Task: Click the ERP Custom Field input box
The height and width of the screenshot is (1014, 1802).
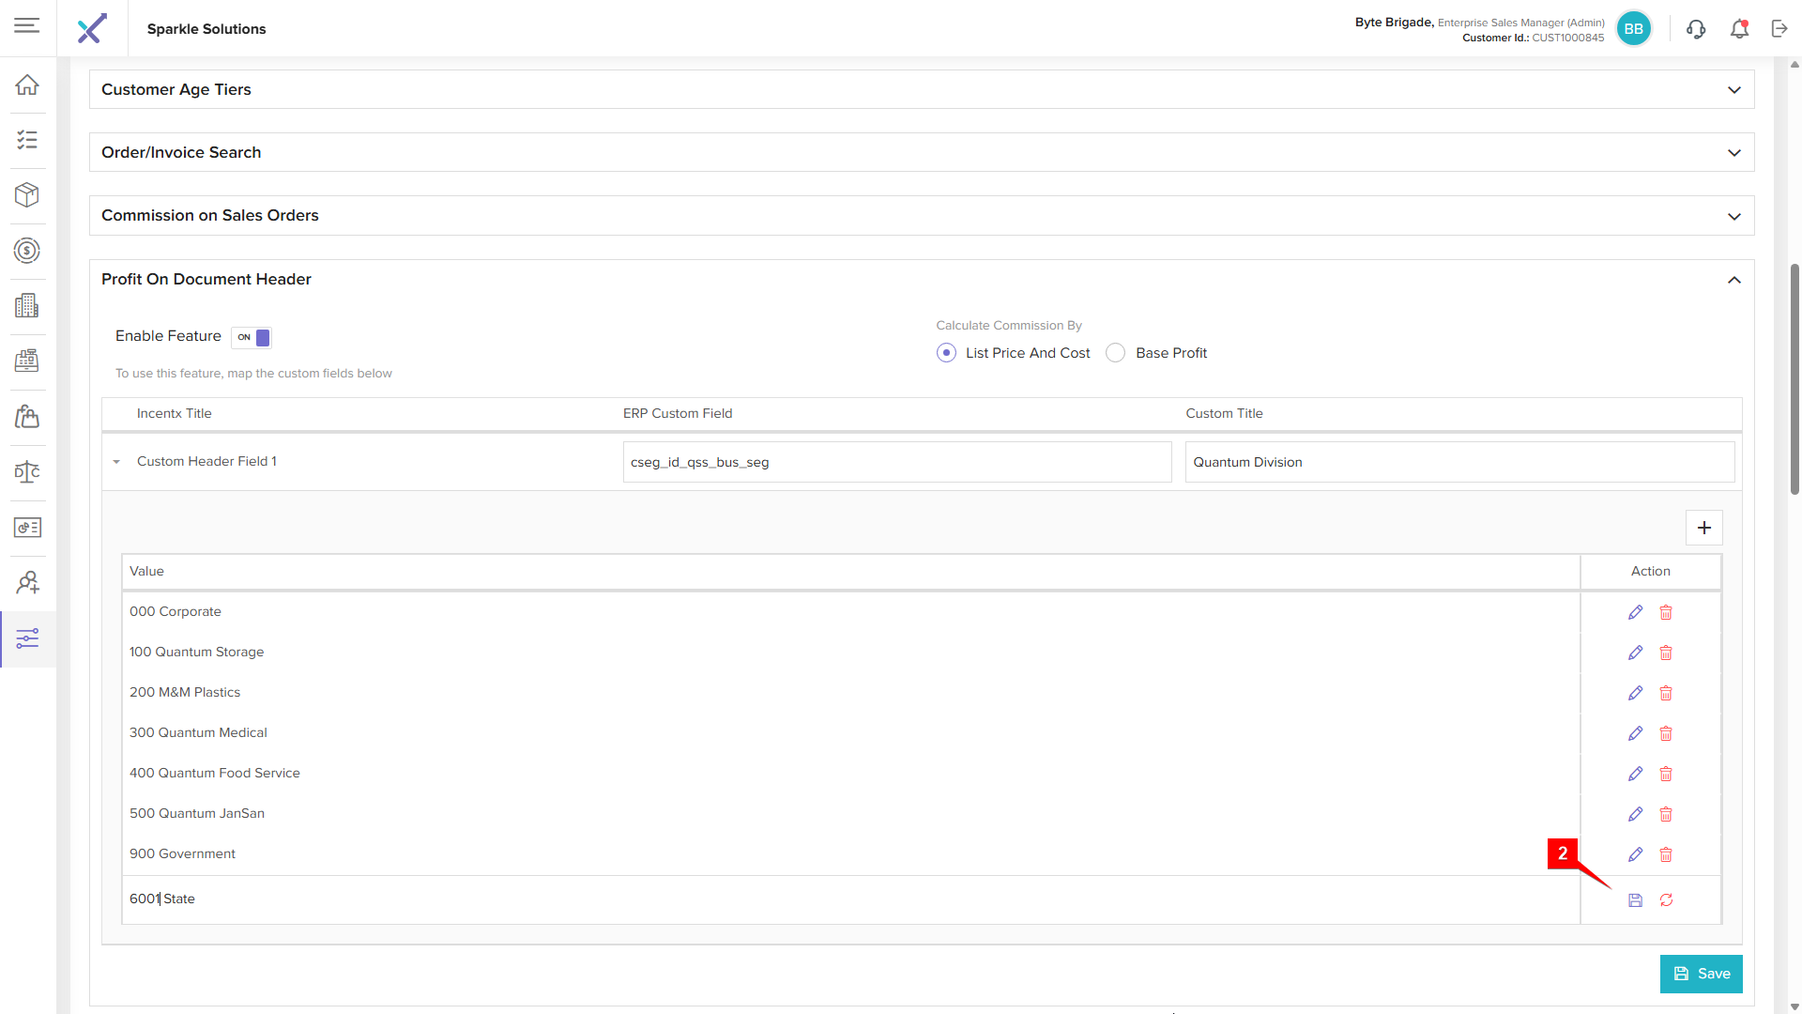Action: pos(896,462)
